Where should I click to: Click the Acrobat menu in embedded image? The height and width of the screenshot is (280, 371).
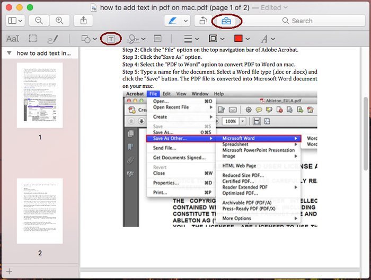point(135,94)
